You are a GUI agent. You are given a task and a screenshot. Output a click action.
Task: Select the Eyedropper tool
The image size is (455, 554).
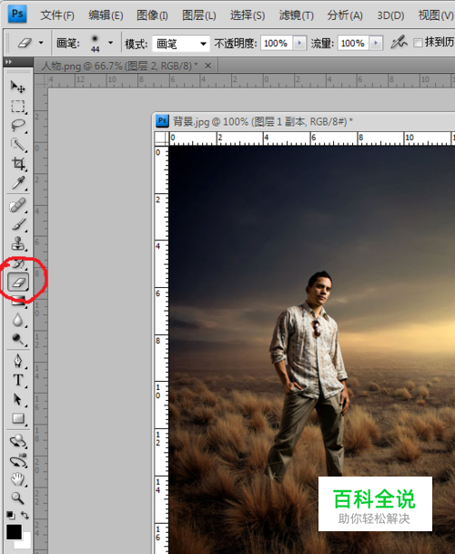pyautogui.click(x=17, y=182)
